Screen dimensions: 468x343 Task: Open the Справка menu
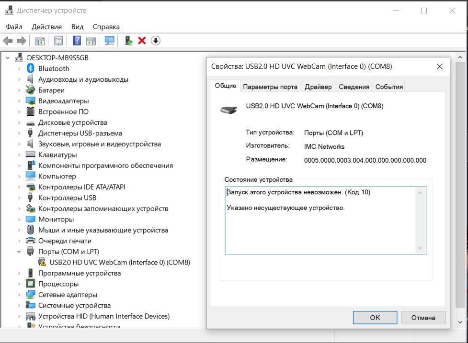pos(106,27)
